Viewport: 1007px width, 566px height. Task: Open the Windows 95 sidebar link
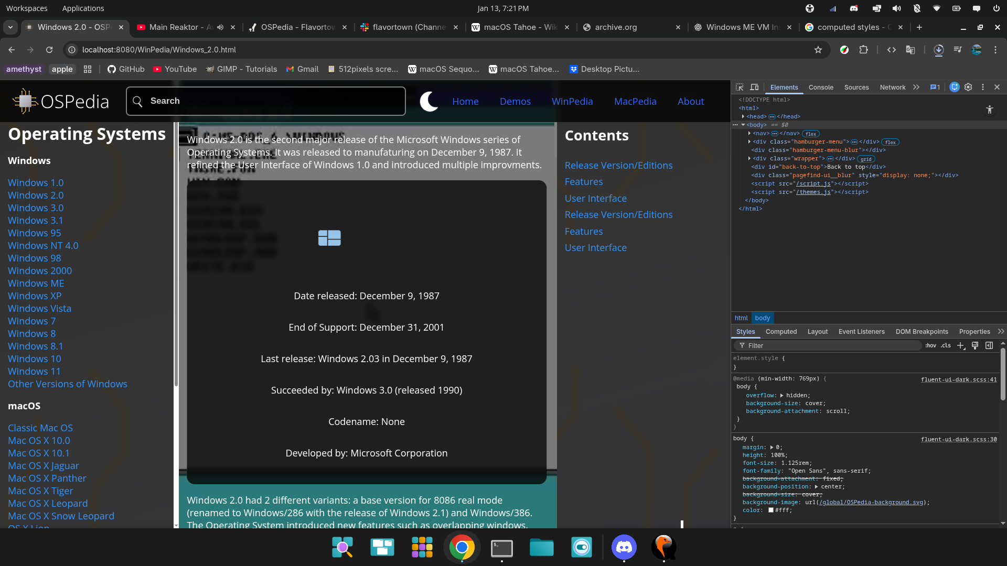tap(34, 233)
